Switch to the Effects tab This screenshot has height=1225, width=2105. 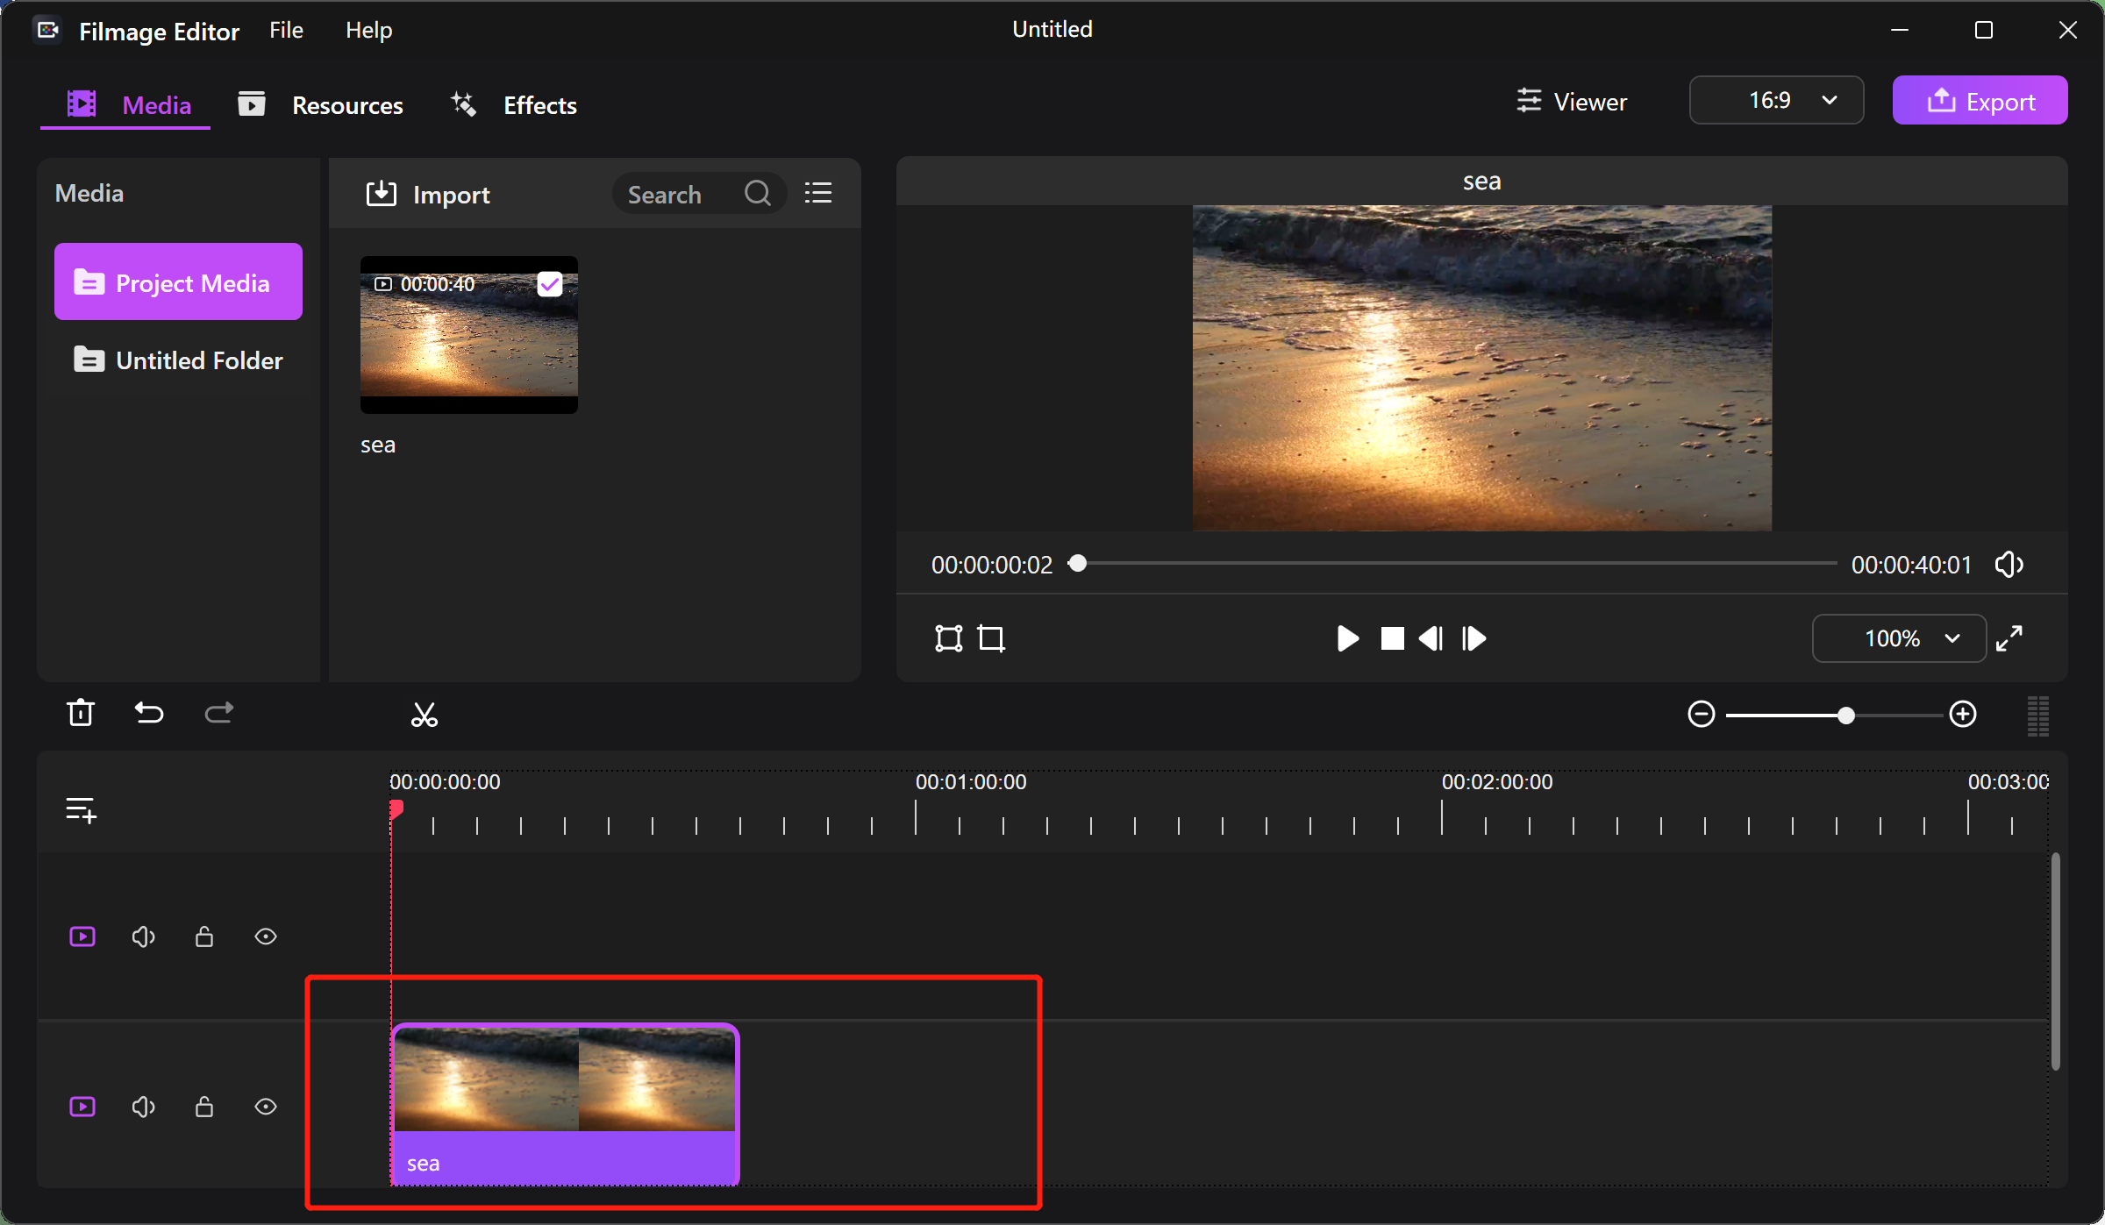(x=514, y=105)
